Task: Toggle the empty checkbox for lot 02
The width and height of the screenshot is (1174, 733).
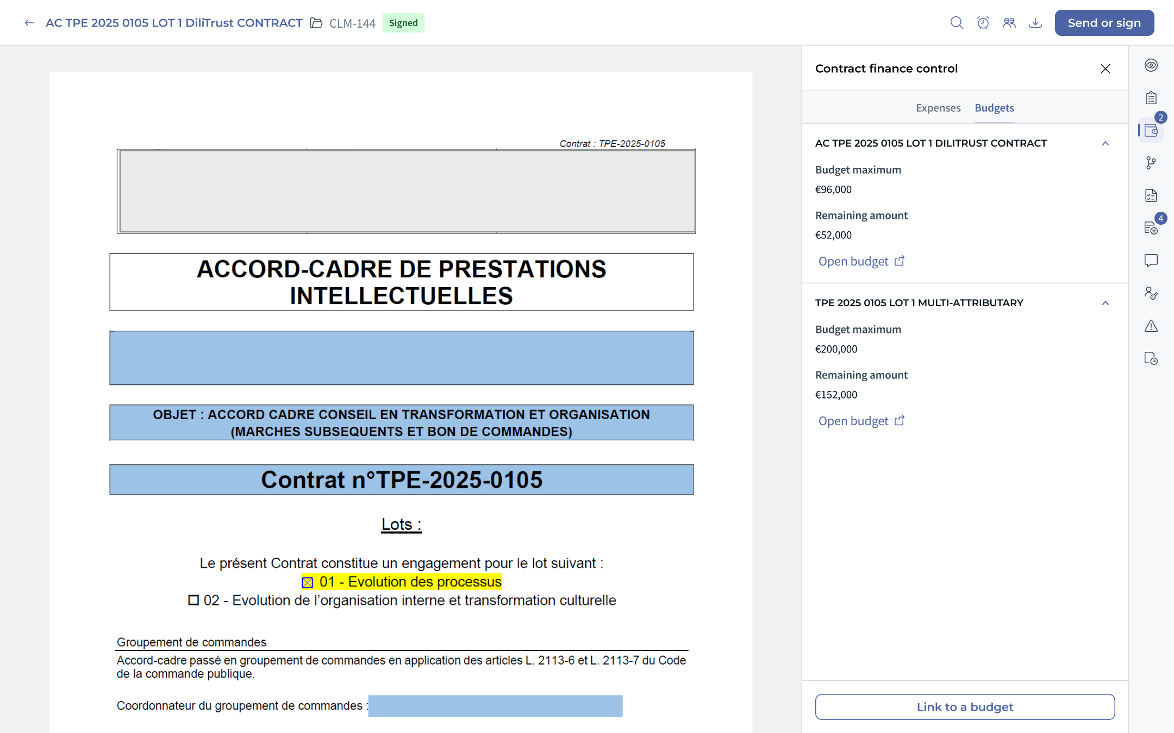Action: coord(193,600)
